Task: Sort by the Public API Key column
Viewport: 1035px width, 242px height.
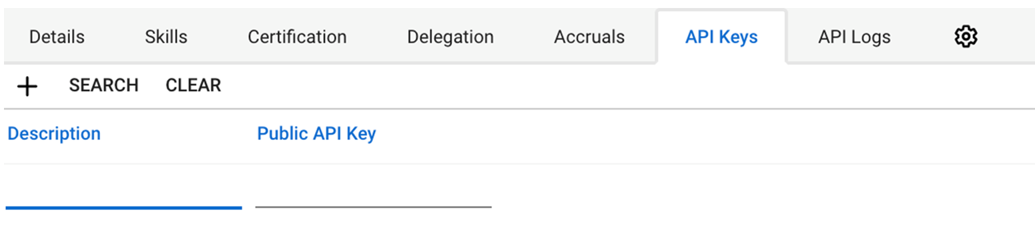Action: 316,133
